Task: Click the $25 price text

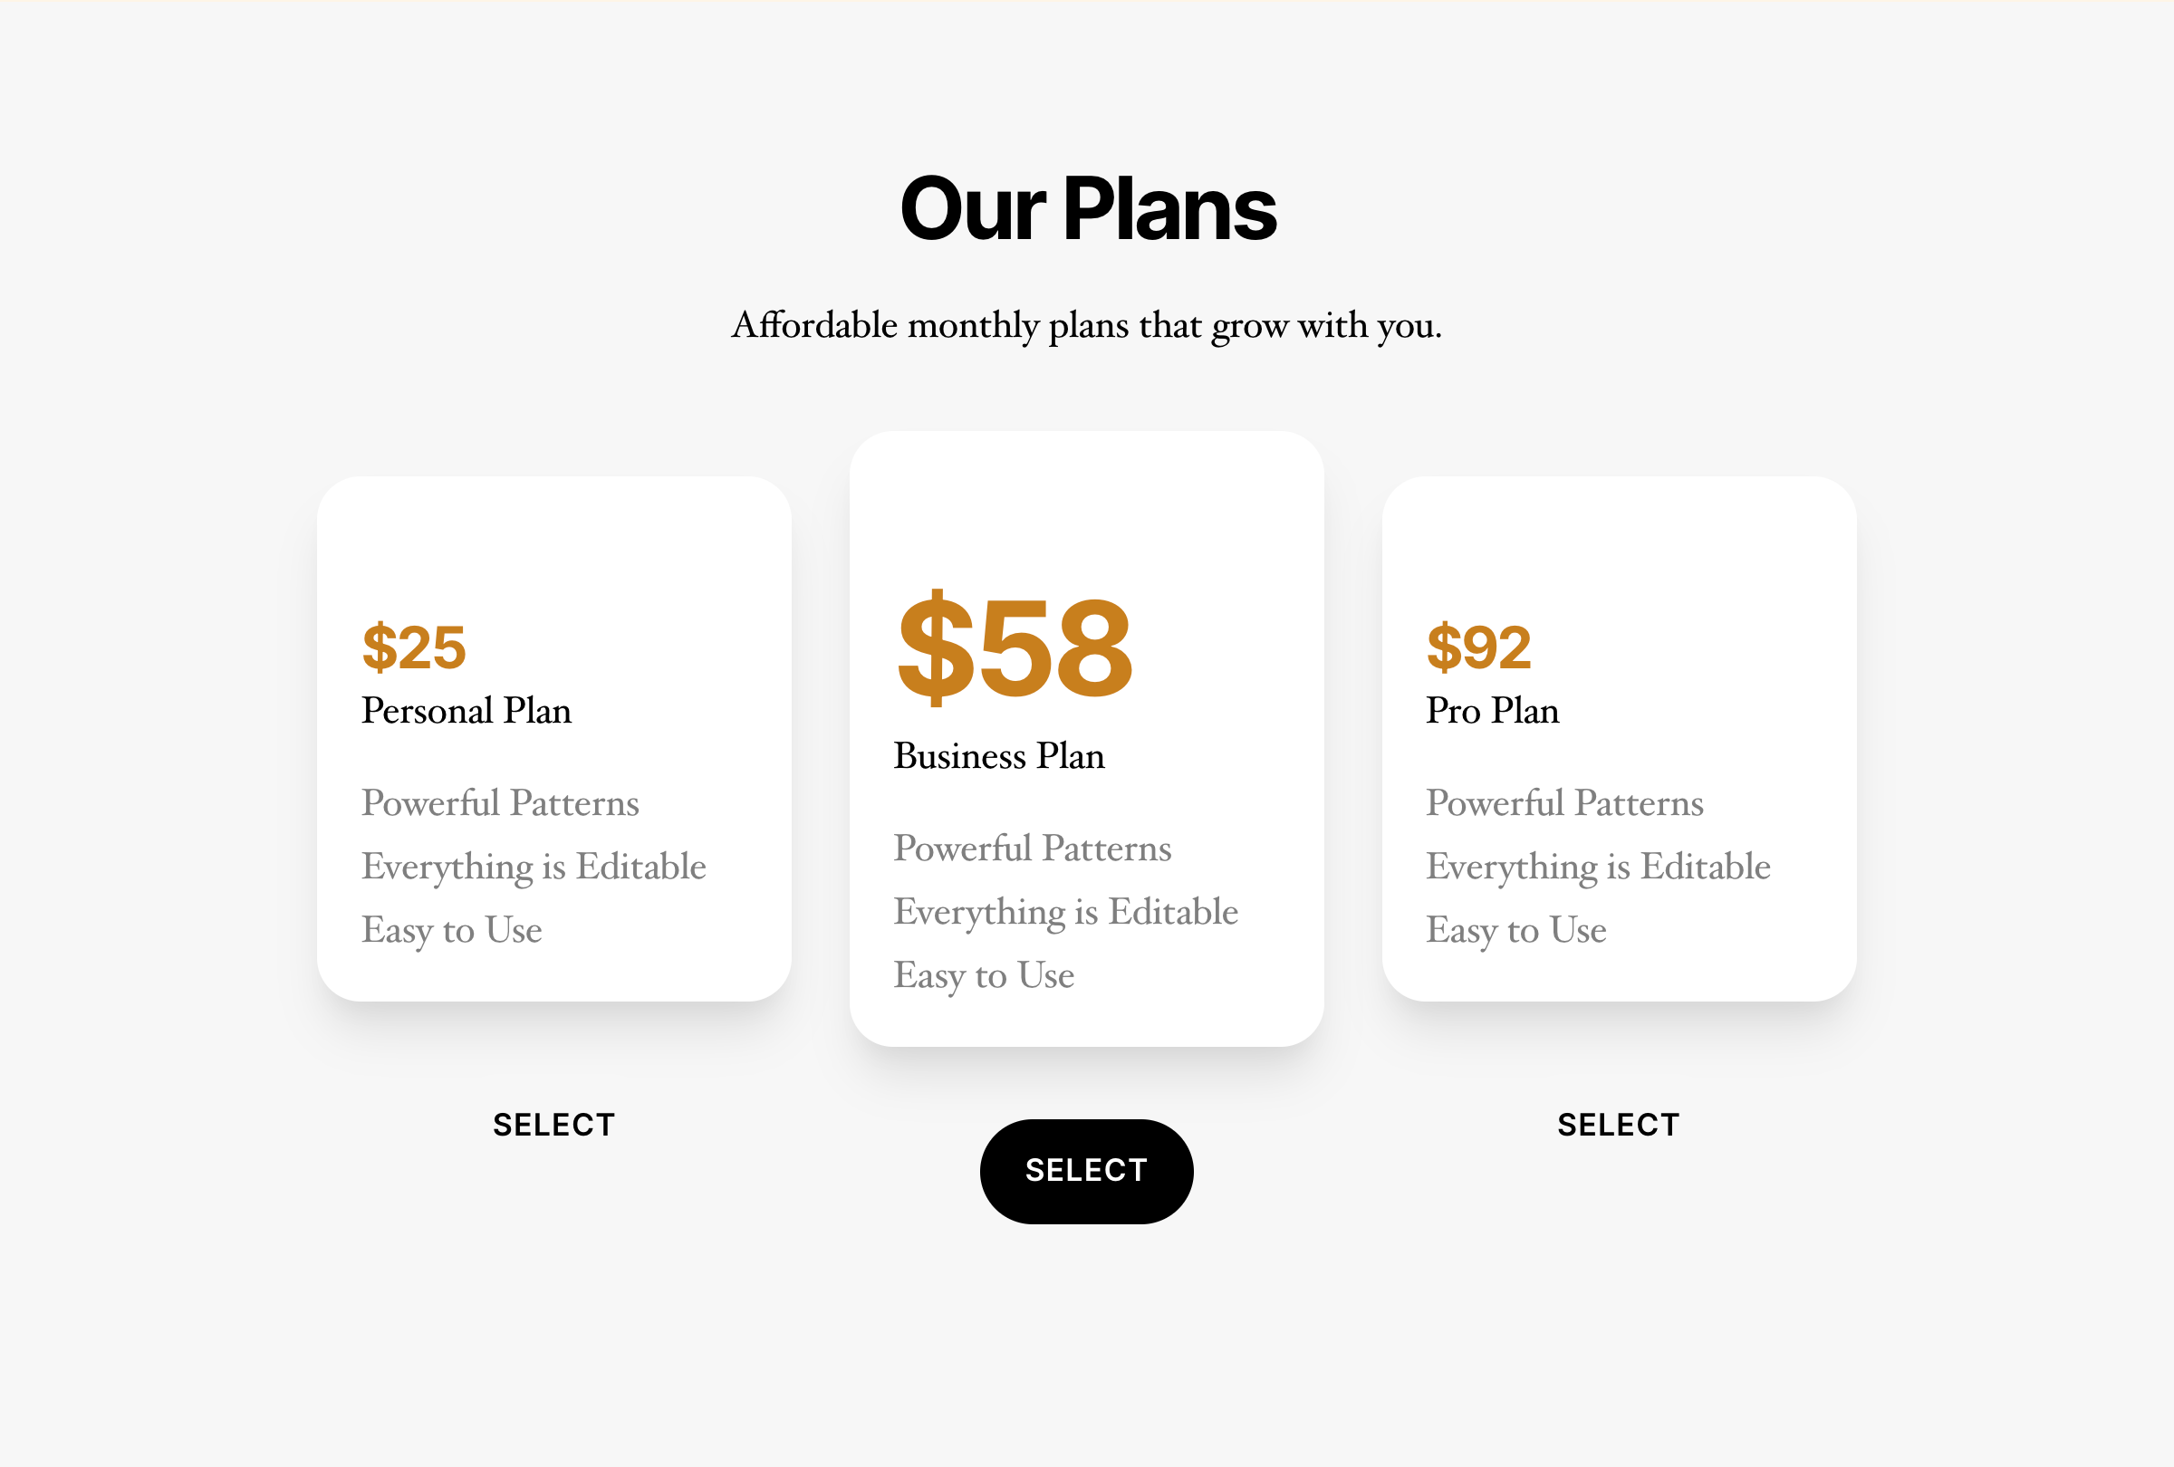Action: (414, 645)
